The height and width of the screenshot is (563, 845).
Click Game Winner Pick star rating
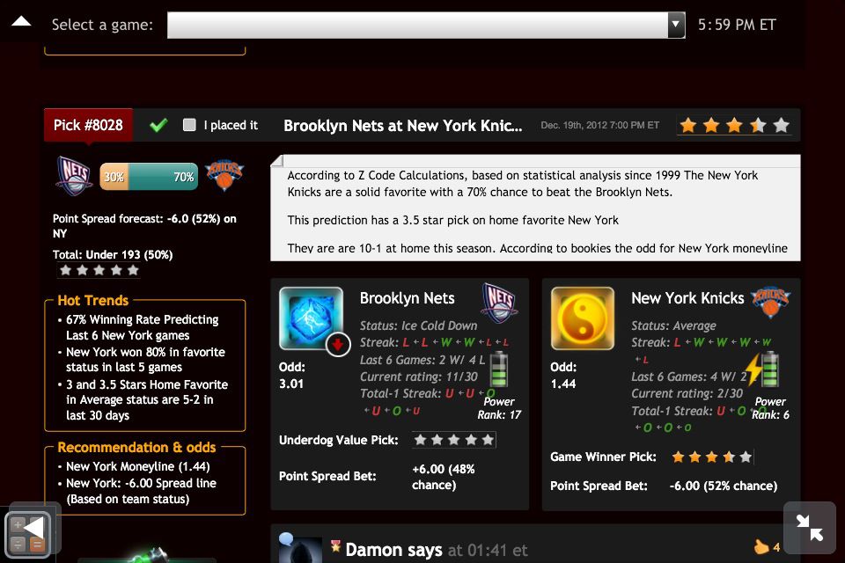point(711,457)
